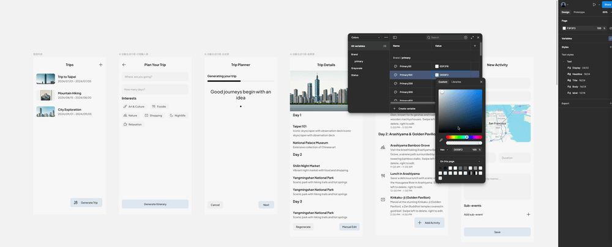The image size is (612, 247).
Task: Click the expand icon in variables panel header
Action: click(472, 37)
